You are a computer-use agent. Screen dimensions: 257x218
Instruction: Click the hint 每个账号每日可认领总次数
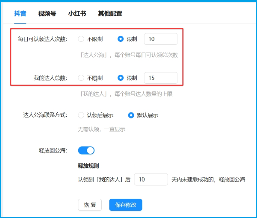(x=146, y=55)
